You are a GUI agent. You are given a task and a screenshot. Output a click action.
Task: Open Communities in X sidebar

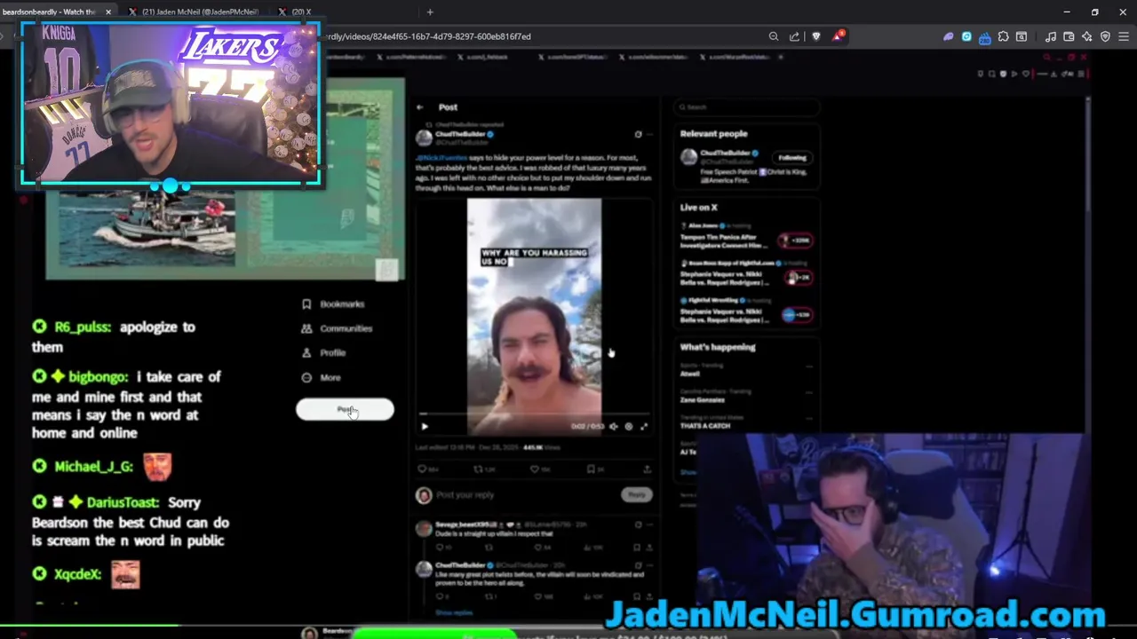tap(337, 328)
